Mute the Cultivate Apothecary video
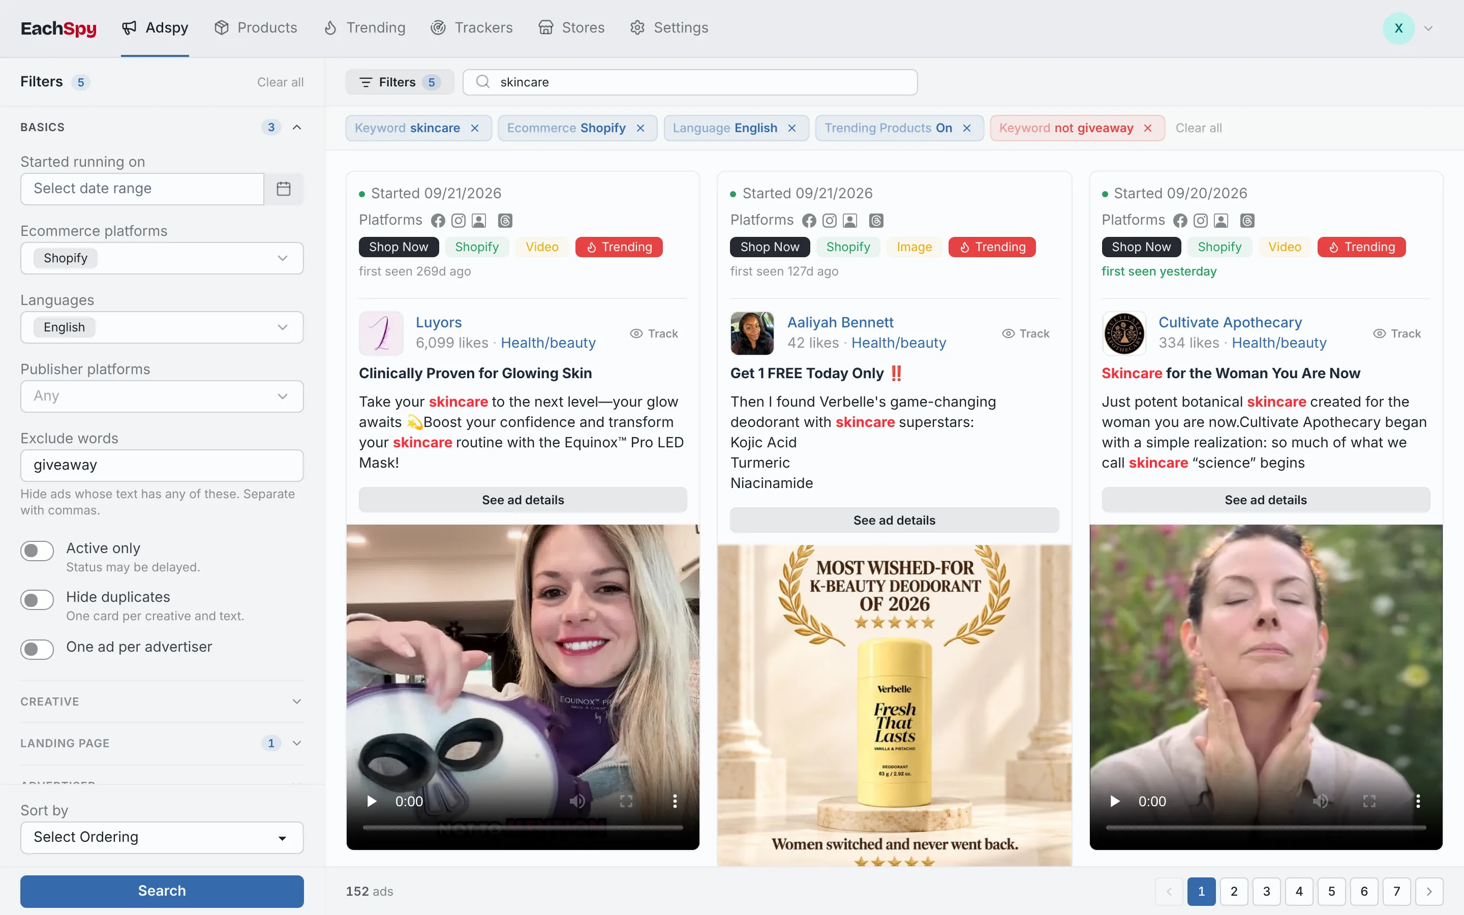 pos(1320,801)
